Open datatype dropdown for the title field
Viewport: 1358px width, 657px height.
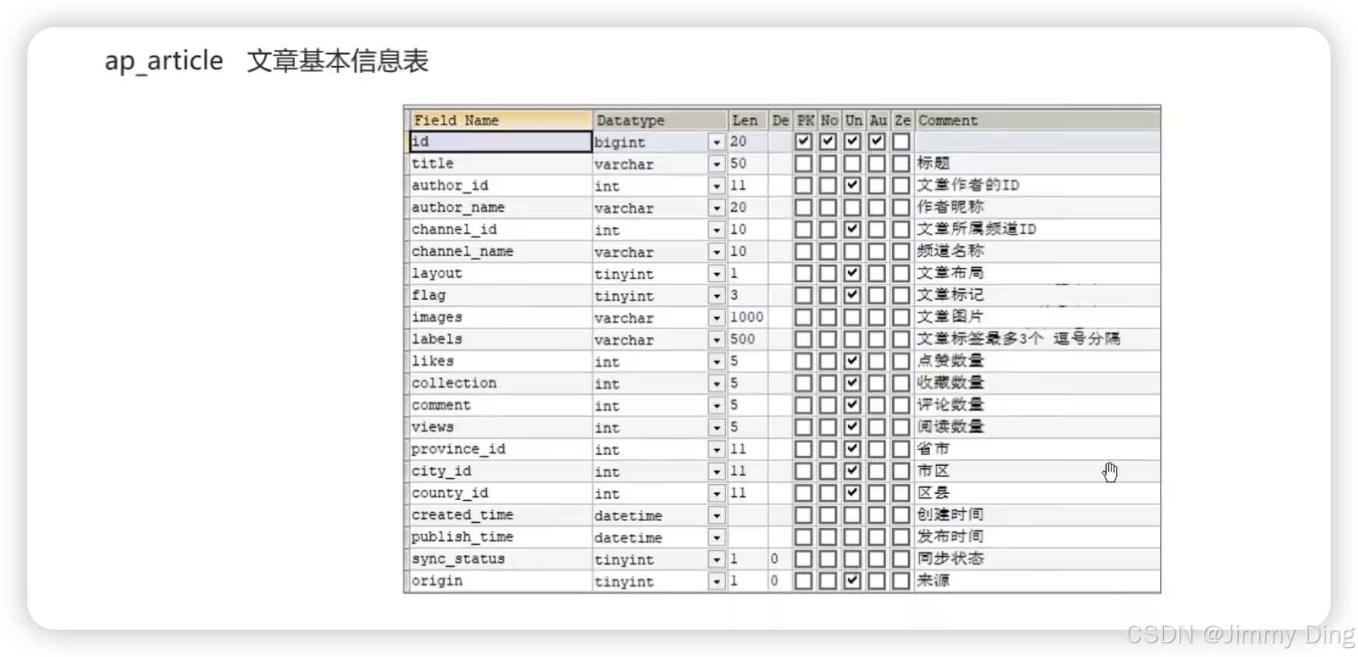716,164
